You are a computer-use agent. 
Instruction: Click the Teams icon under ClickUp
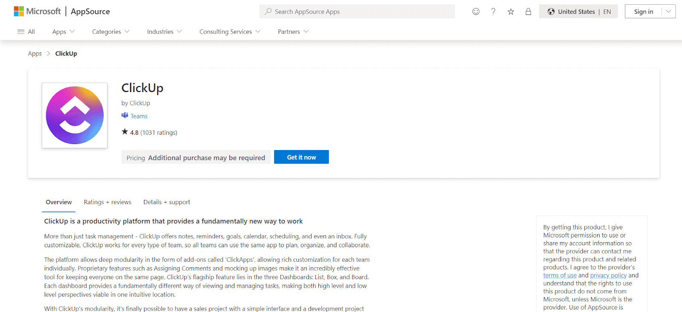click(125, 116)
